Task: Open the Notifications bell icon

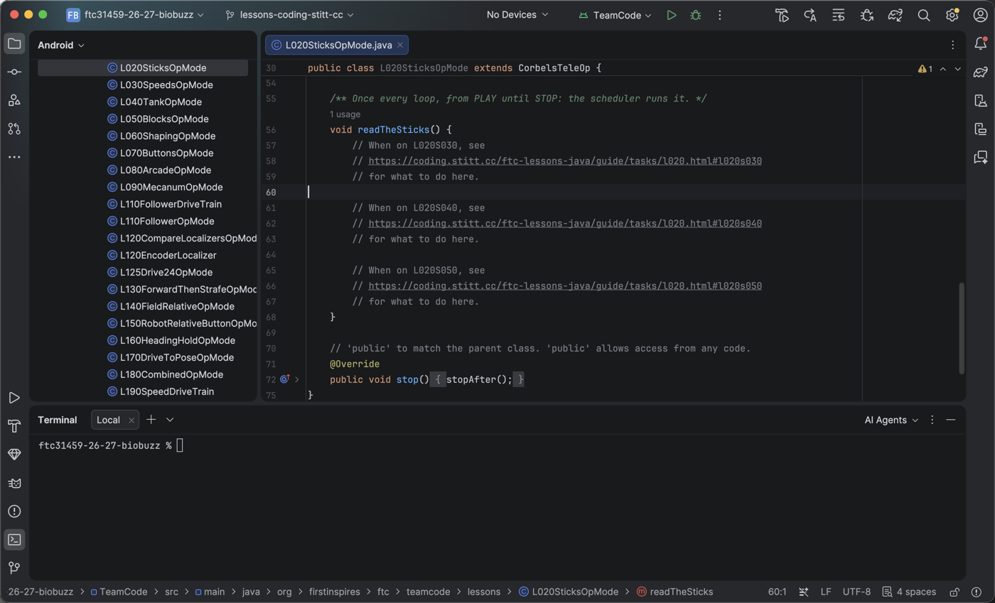Action: (981, 44)
